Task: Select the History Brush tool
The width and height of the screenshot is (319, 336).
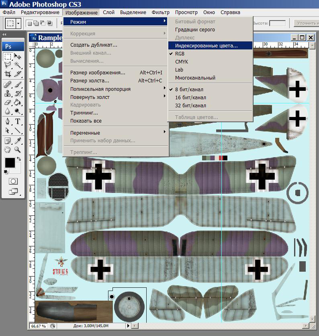Action: tap(18, 93)
